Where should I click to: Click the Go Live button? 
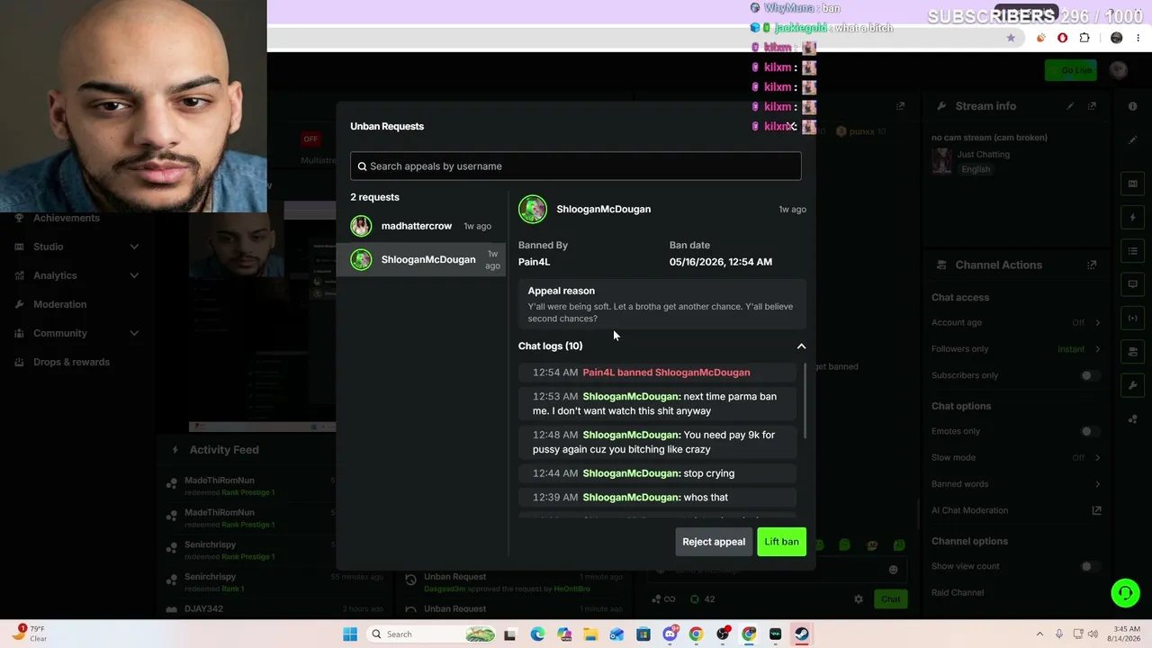click(x=1071, y=70)
